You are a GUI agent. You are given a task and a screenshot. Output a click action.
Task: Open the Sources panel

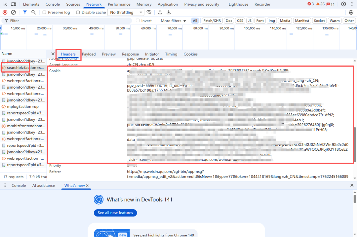[x=73, y=4]
